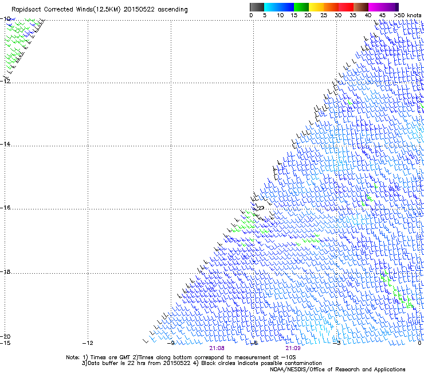Click the legend label '35'

click(x=353, y=15)
